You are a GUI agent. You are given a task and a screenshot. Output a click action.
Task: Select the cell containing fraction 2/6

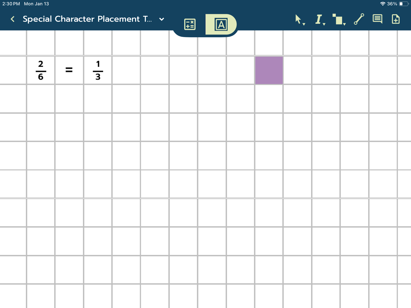point(41,70)
